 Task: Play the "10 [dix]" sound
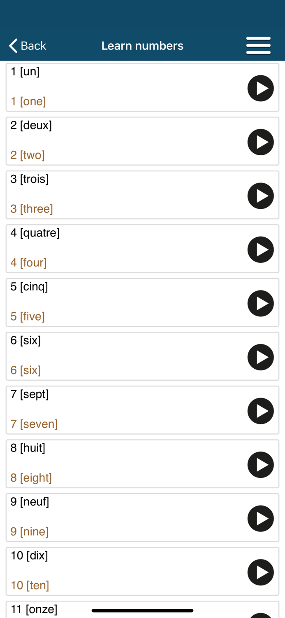click(x=261, y=572)
